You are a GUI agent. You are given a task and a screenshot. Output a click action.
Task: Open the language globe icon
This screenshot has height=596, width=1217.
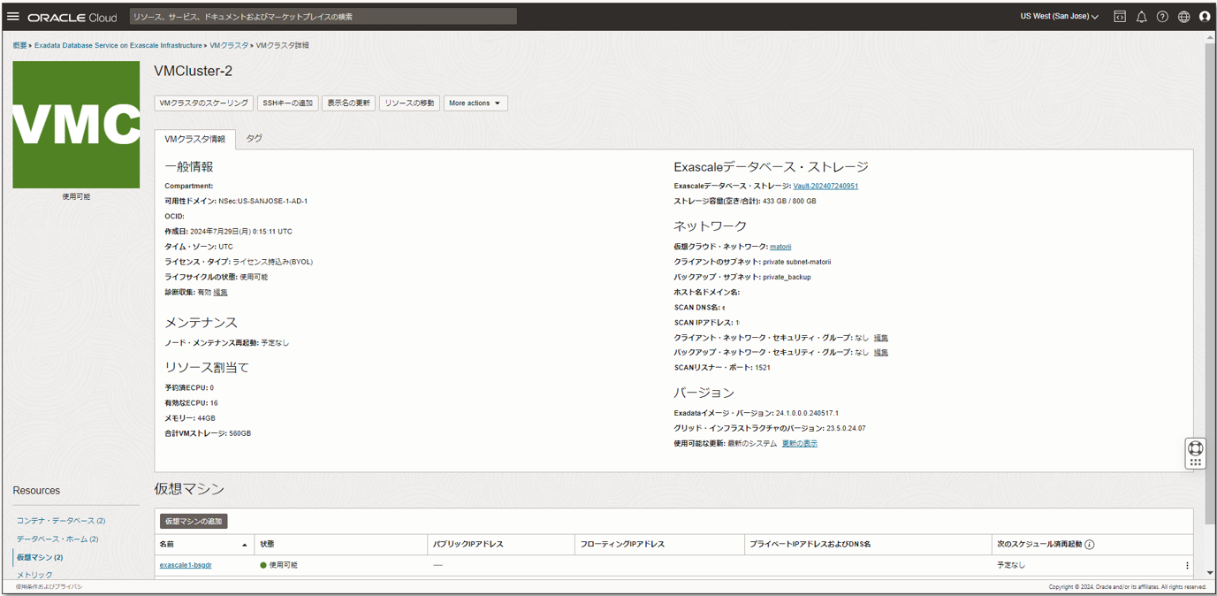(1183, 17)
